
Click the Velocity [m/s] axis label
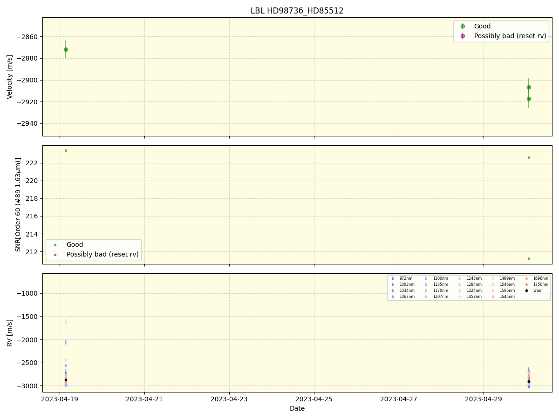pyautogui.click(x=10, y=77)
